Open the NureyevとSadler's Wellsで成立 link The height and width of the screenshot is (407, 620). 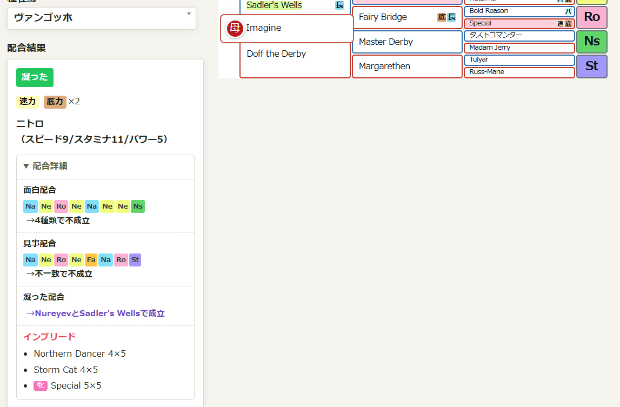(x=95, y=313)
